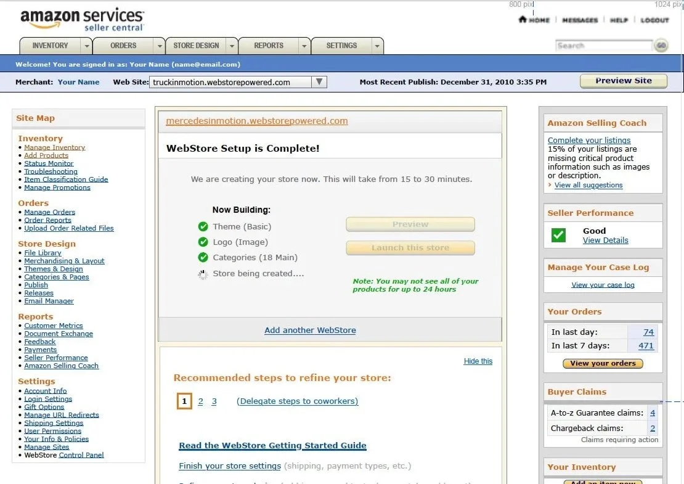Open Amazon Selling Coach in Site Map
The image size is (684, 484).
point(61,366)
